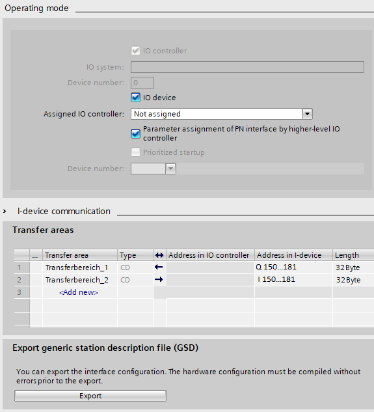Select the Q 150...181 address cell
374x412 pixels.
click(293, 268)
